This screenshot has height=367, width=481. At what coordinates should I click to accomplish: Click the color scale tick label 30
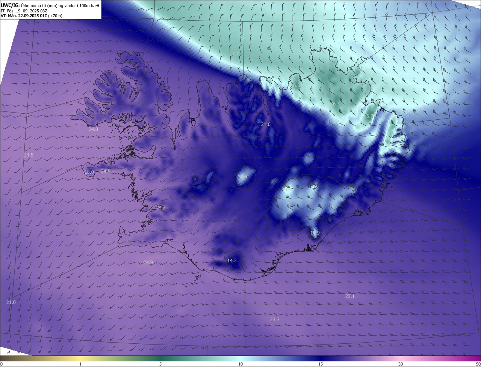pos(401,364)
